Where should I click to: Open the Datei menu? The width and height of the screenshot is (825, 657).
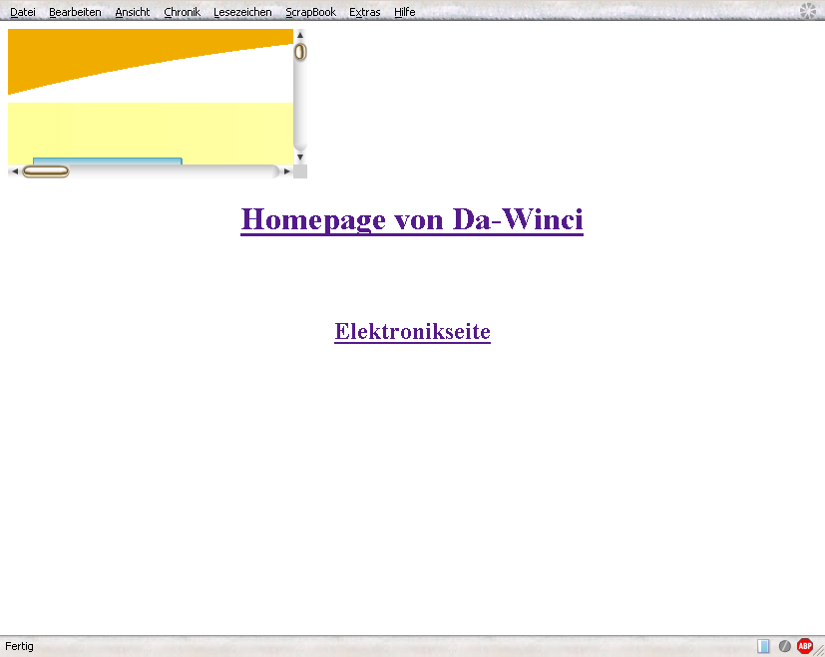coord(23,12)
